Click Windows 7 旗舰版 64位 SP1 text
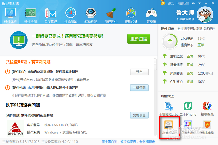This screenshot has width=218, height=145. coord(65,132)
